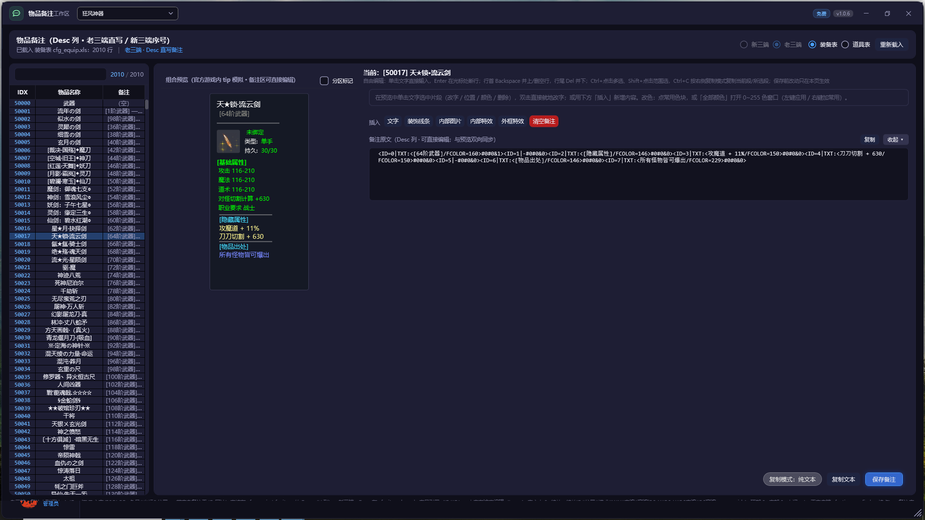Insert 外框特效 into the note

[x=513, y=121]
